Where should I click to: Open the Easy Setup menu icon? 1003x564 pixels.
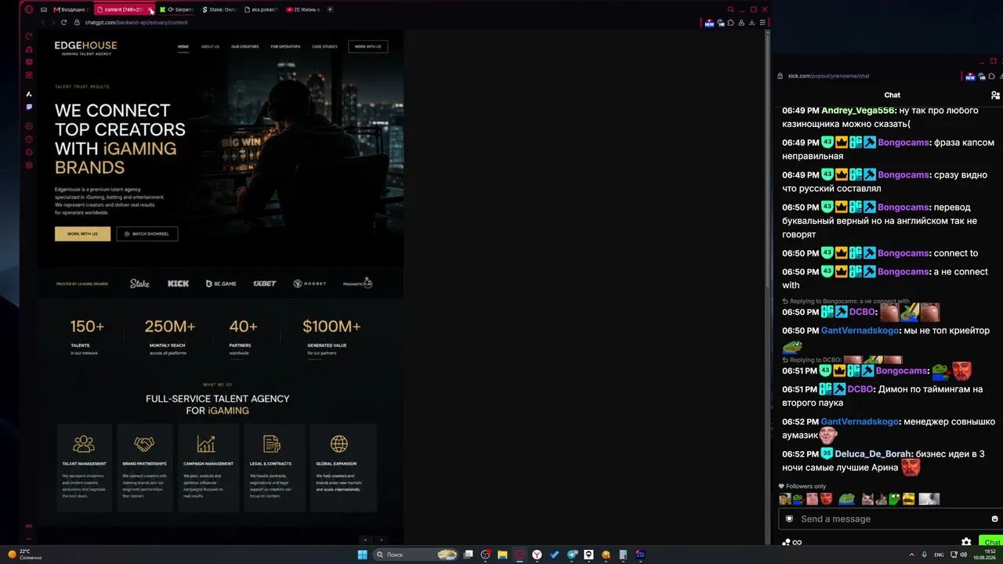click(762, 23)
